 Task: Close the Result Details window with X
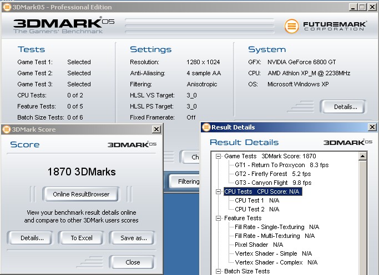pos(372,127)
